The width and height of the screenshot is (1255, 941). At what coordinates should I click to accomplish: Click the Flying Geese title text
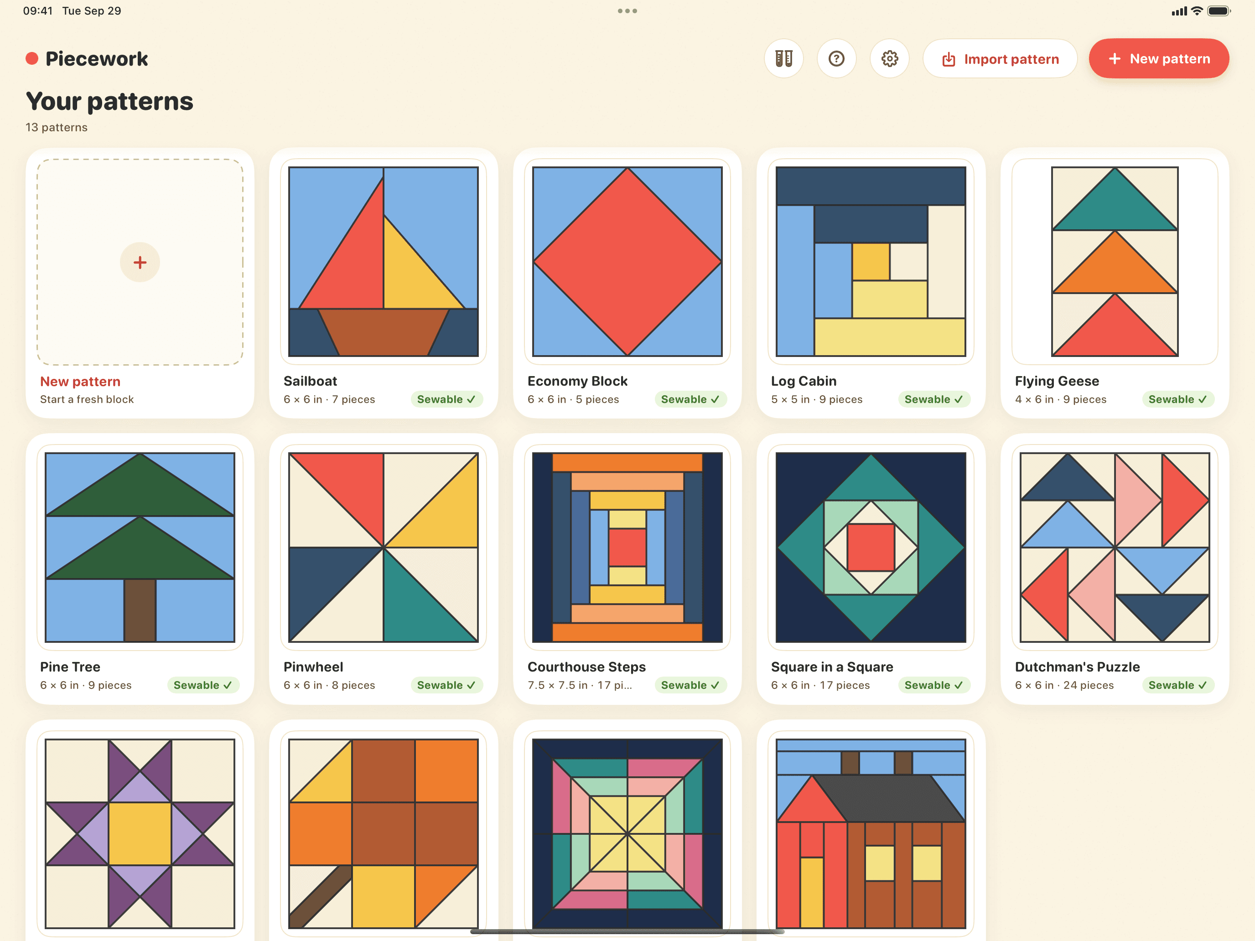click(x=1057, y=381)
